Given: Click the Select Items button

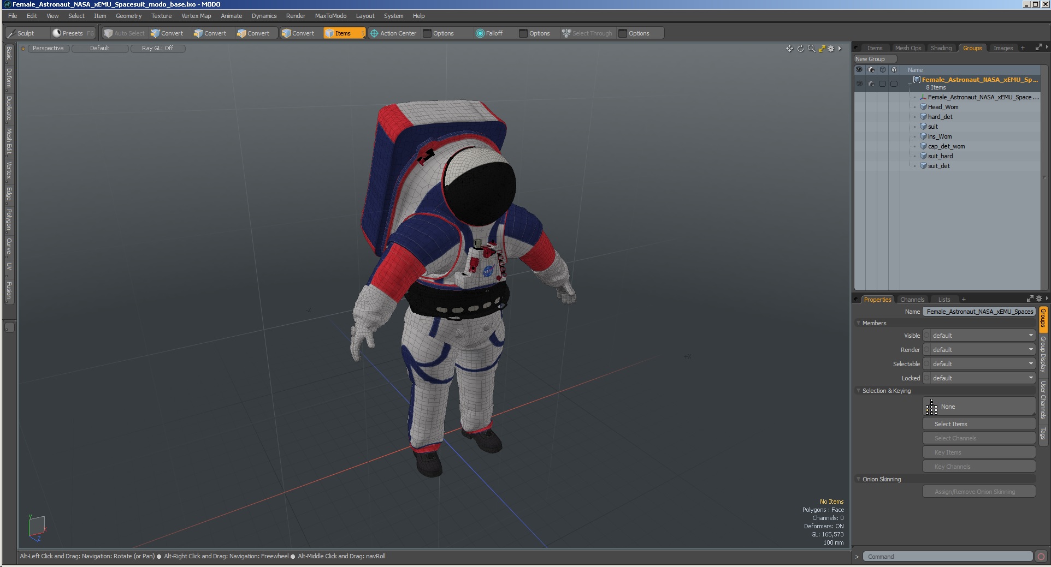Looking at the screenshot, I should coord(979,424).
